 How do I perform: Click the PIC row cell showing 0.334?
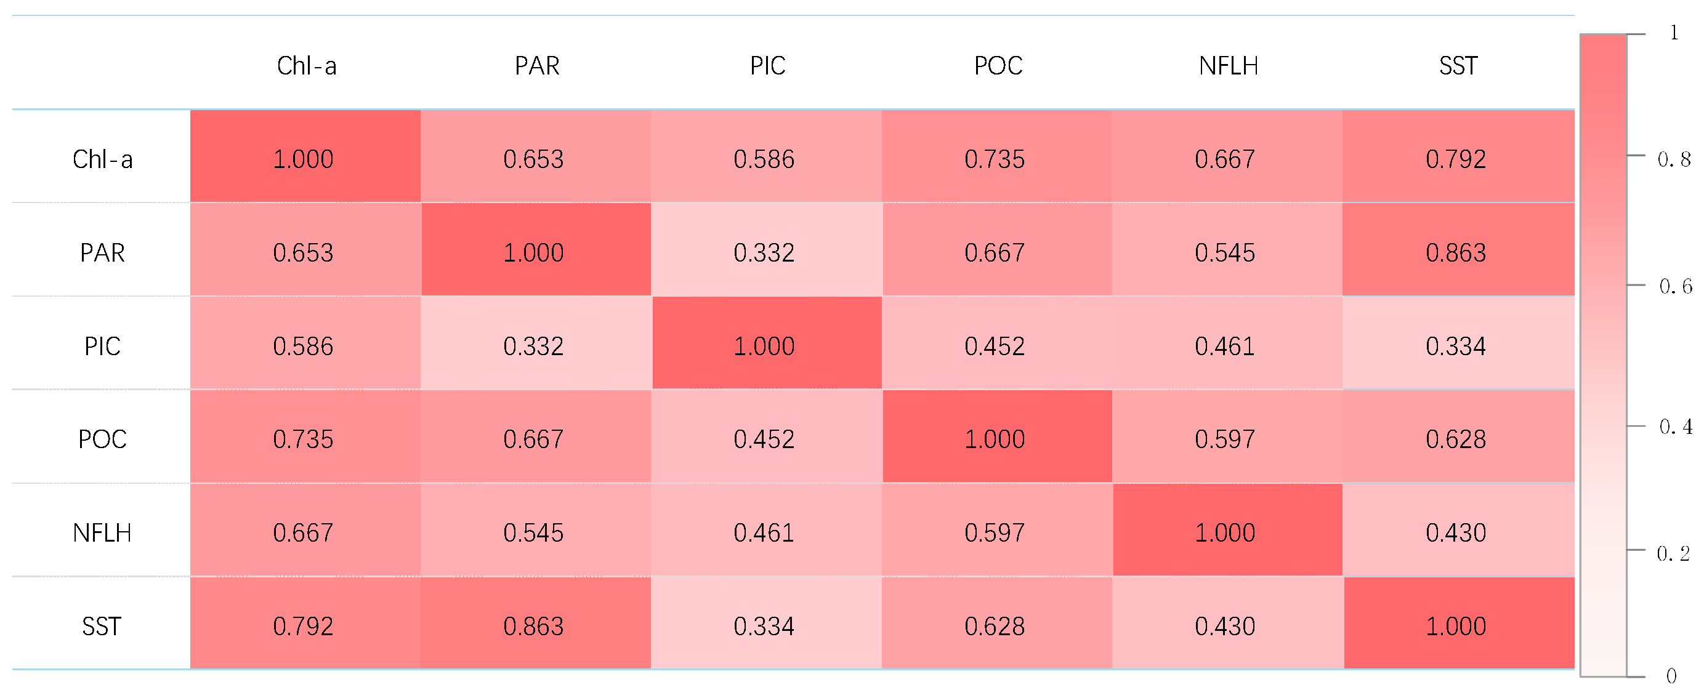tap(1456, 346)
